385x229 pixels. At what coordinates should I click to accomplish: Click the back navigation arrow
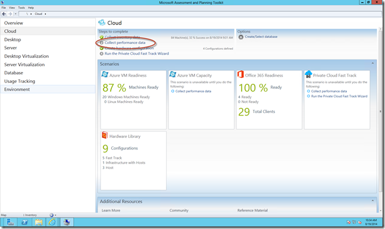(x=4, y=14)
